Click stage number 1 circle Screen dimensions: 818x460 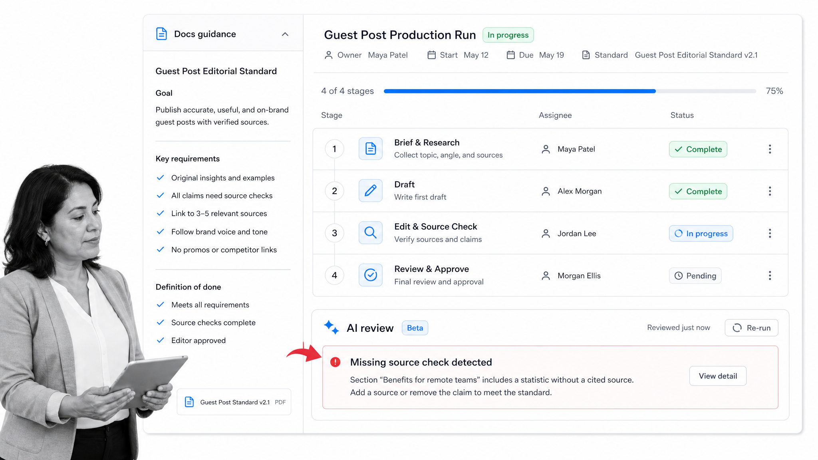(x=334, y=149)
